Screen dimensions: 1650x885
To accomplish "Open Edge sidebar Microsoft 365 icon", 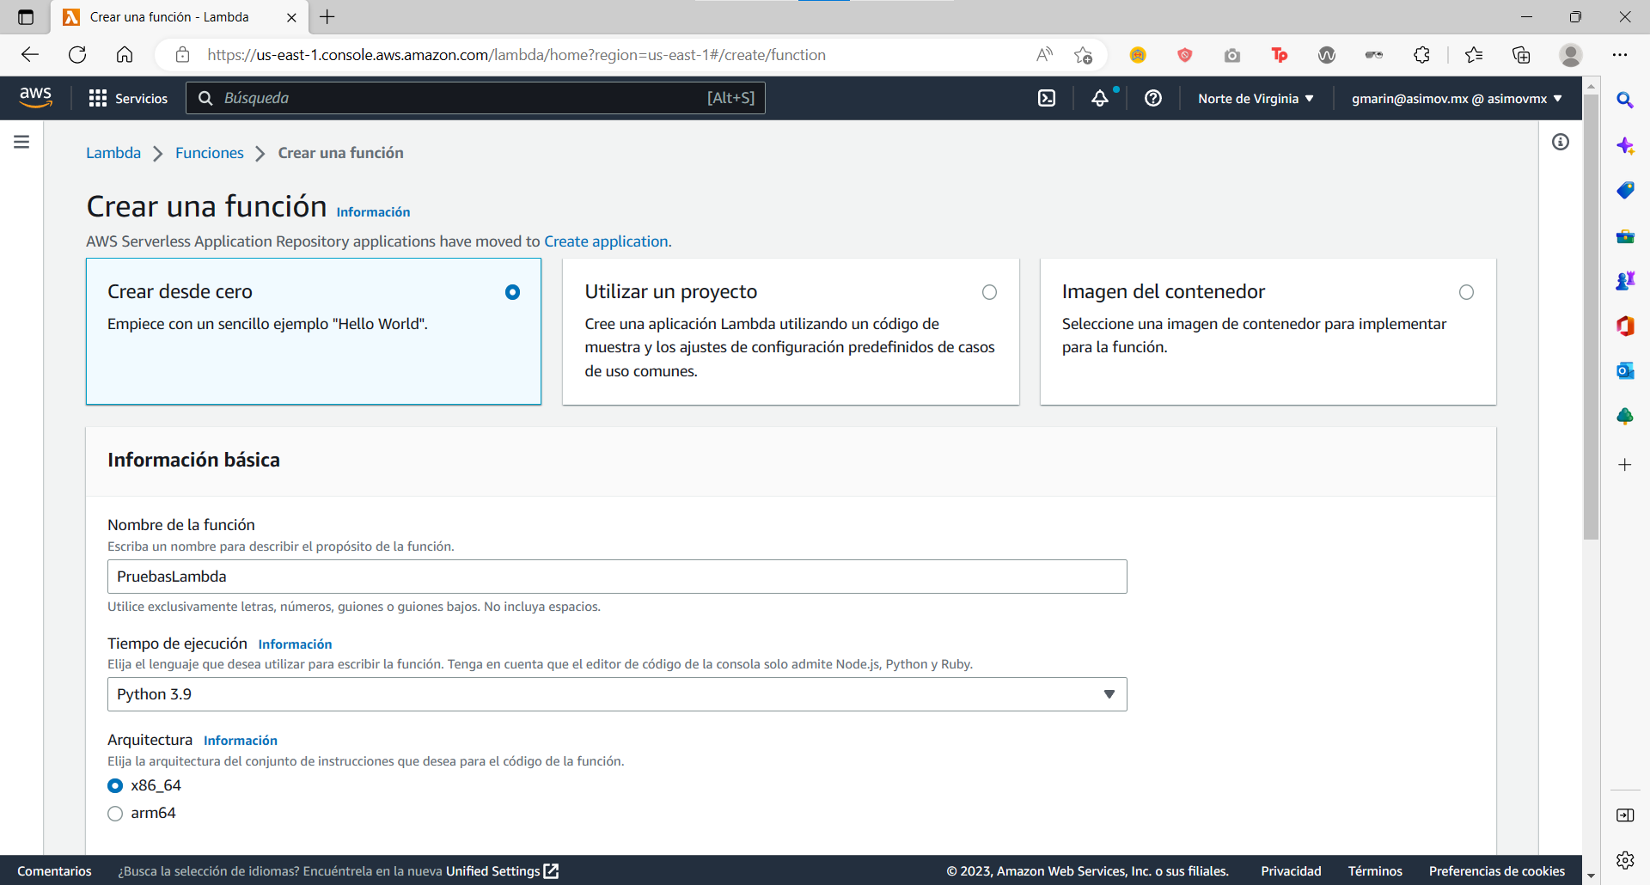I will [x=1625, y=326].
